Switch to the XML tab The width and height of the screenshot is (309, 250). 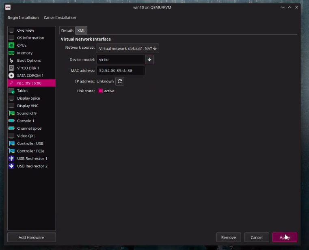point(81,30)
